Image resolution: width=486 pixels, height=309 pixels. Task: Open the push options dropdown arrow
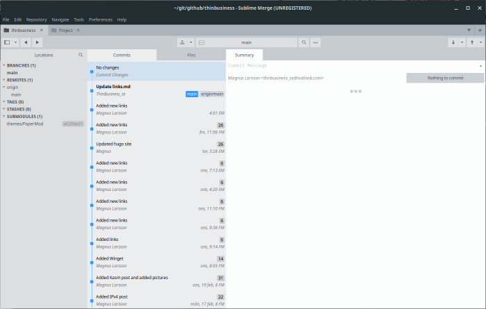point(480,42)
